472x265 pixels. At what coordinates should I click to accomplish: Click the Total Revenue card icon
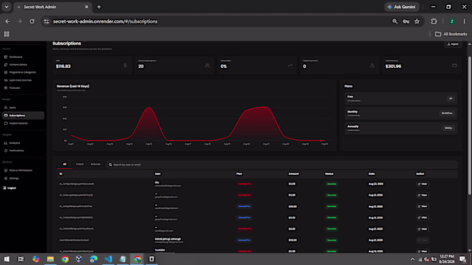pyautogui.click(x=454, y=65)
